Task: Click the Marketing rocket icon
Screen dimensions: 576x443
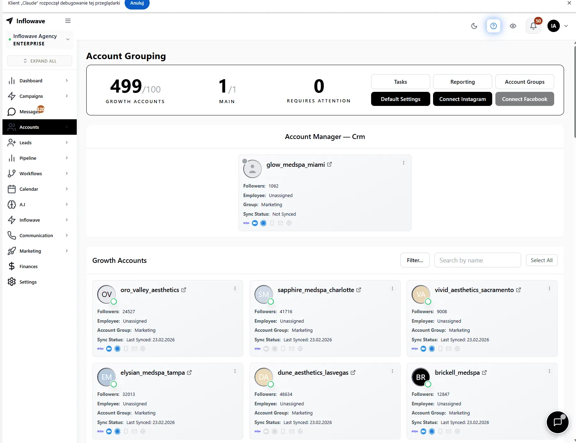Action: click(x=12, y=251)
